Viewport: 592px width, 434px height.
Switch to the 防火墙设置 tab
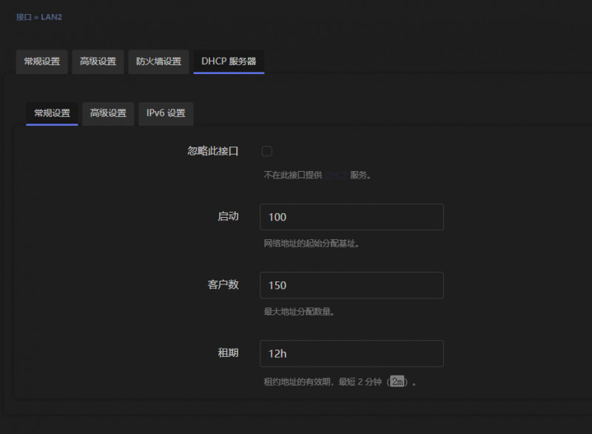158,61
